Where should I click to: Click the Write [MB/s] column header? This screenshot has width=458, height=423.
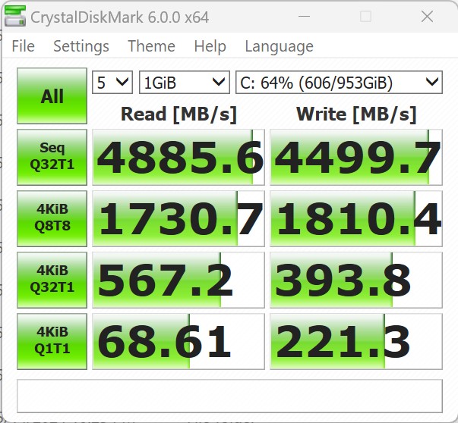click(x=356, y=114)
